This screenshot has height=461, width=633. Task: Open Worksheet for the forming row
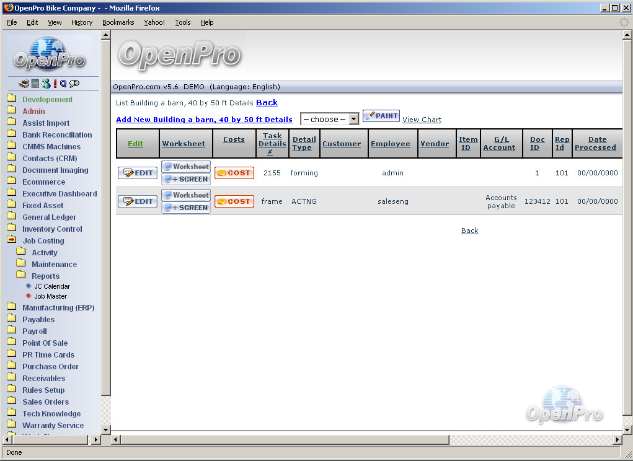pyautogui.click(x=185, y=167)
